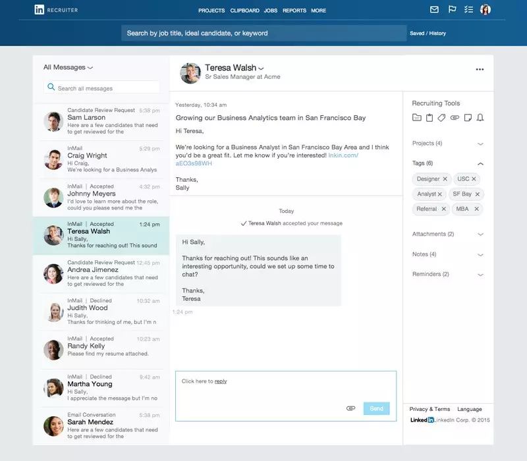Select the Clipboard icon under Recruiting Tools
Image resolution: width=527 pixels, height=461 pixels.
(x=429, y=117)
